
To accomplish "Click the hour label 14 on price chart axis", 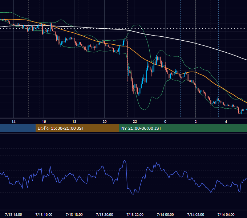I will [13, 122].
